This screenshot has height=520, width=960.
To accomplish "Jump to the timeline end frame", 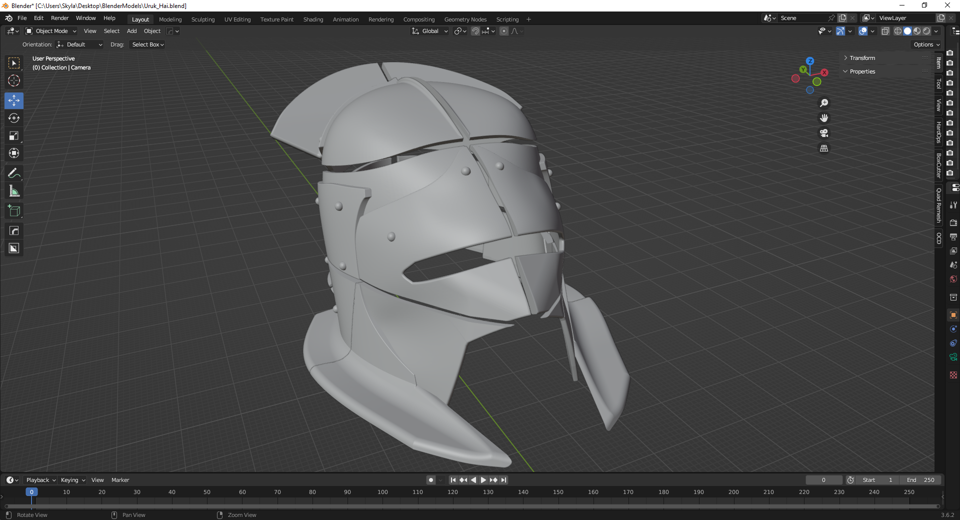I will tap(504, 480).
